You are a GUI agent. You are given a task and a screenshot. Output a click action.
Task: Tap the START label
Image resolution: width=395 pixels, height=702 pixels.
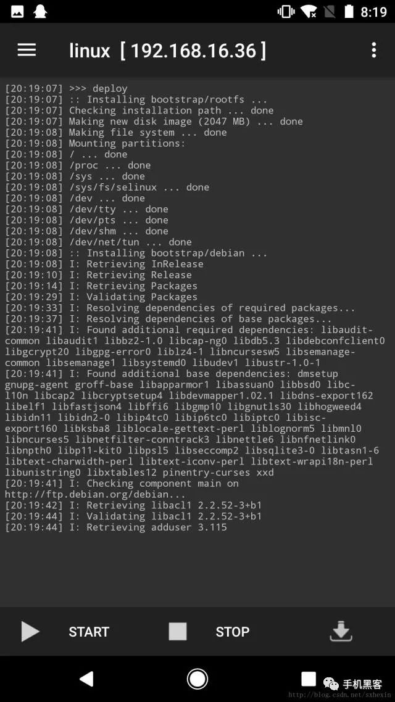(x=89, y=632)
